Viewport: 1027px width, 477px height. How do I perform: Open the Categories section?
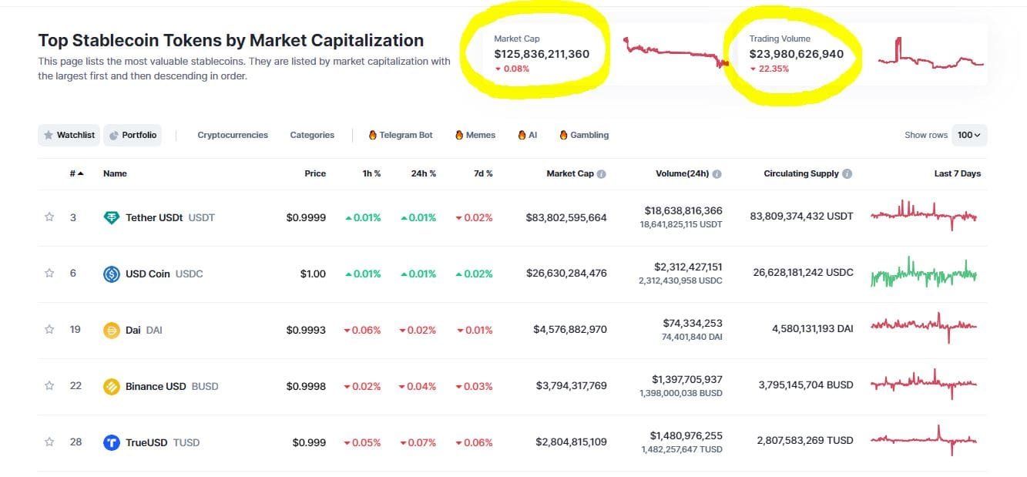(x=312, y=134)
